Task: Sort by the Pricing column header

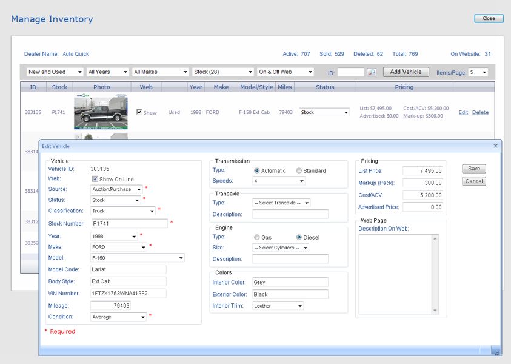Action: pos(404,87)
